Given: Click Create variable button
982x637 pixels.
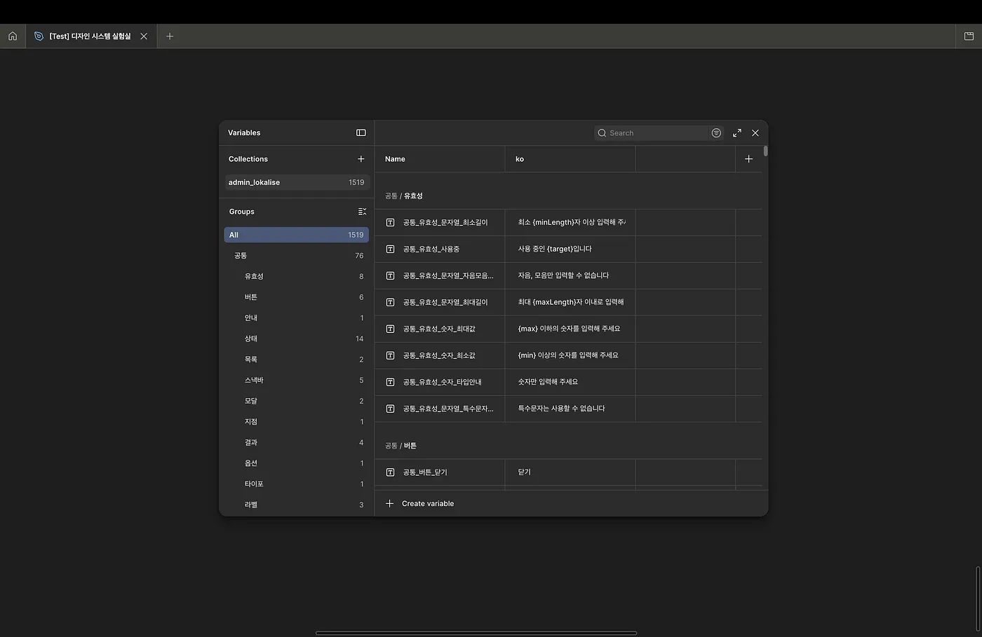Looking at the screenshot, I should [420, 503].
